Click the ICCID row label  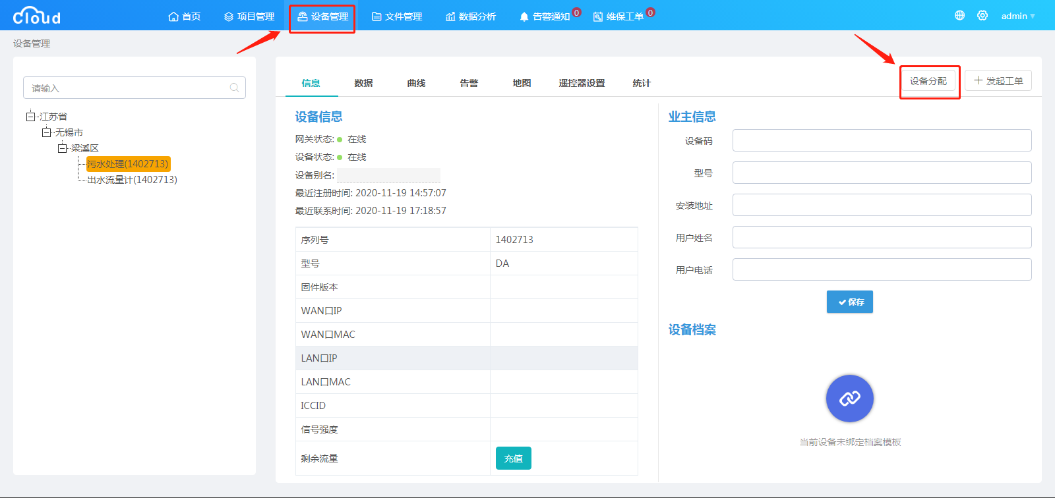click(x=313, y=406)
